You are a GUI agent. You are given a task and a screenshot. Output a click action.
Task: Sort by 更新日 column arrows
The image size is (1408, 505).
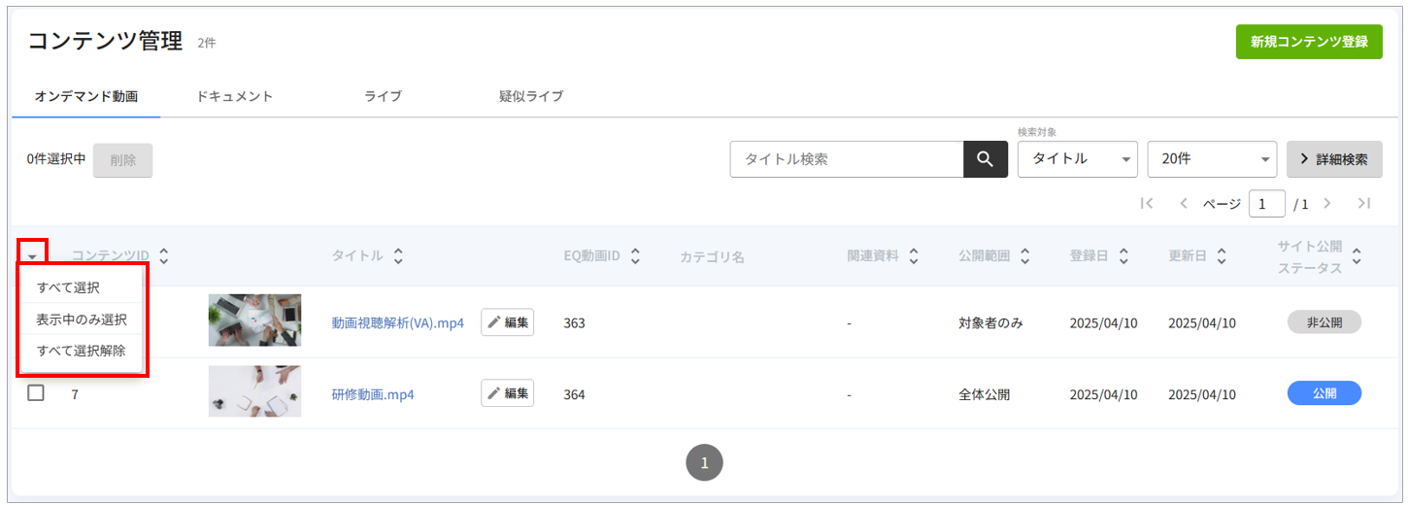coord(1222,256)
